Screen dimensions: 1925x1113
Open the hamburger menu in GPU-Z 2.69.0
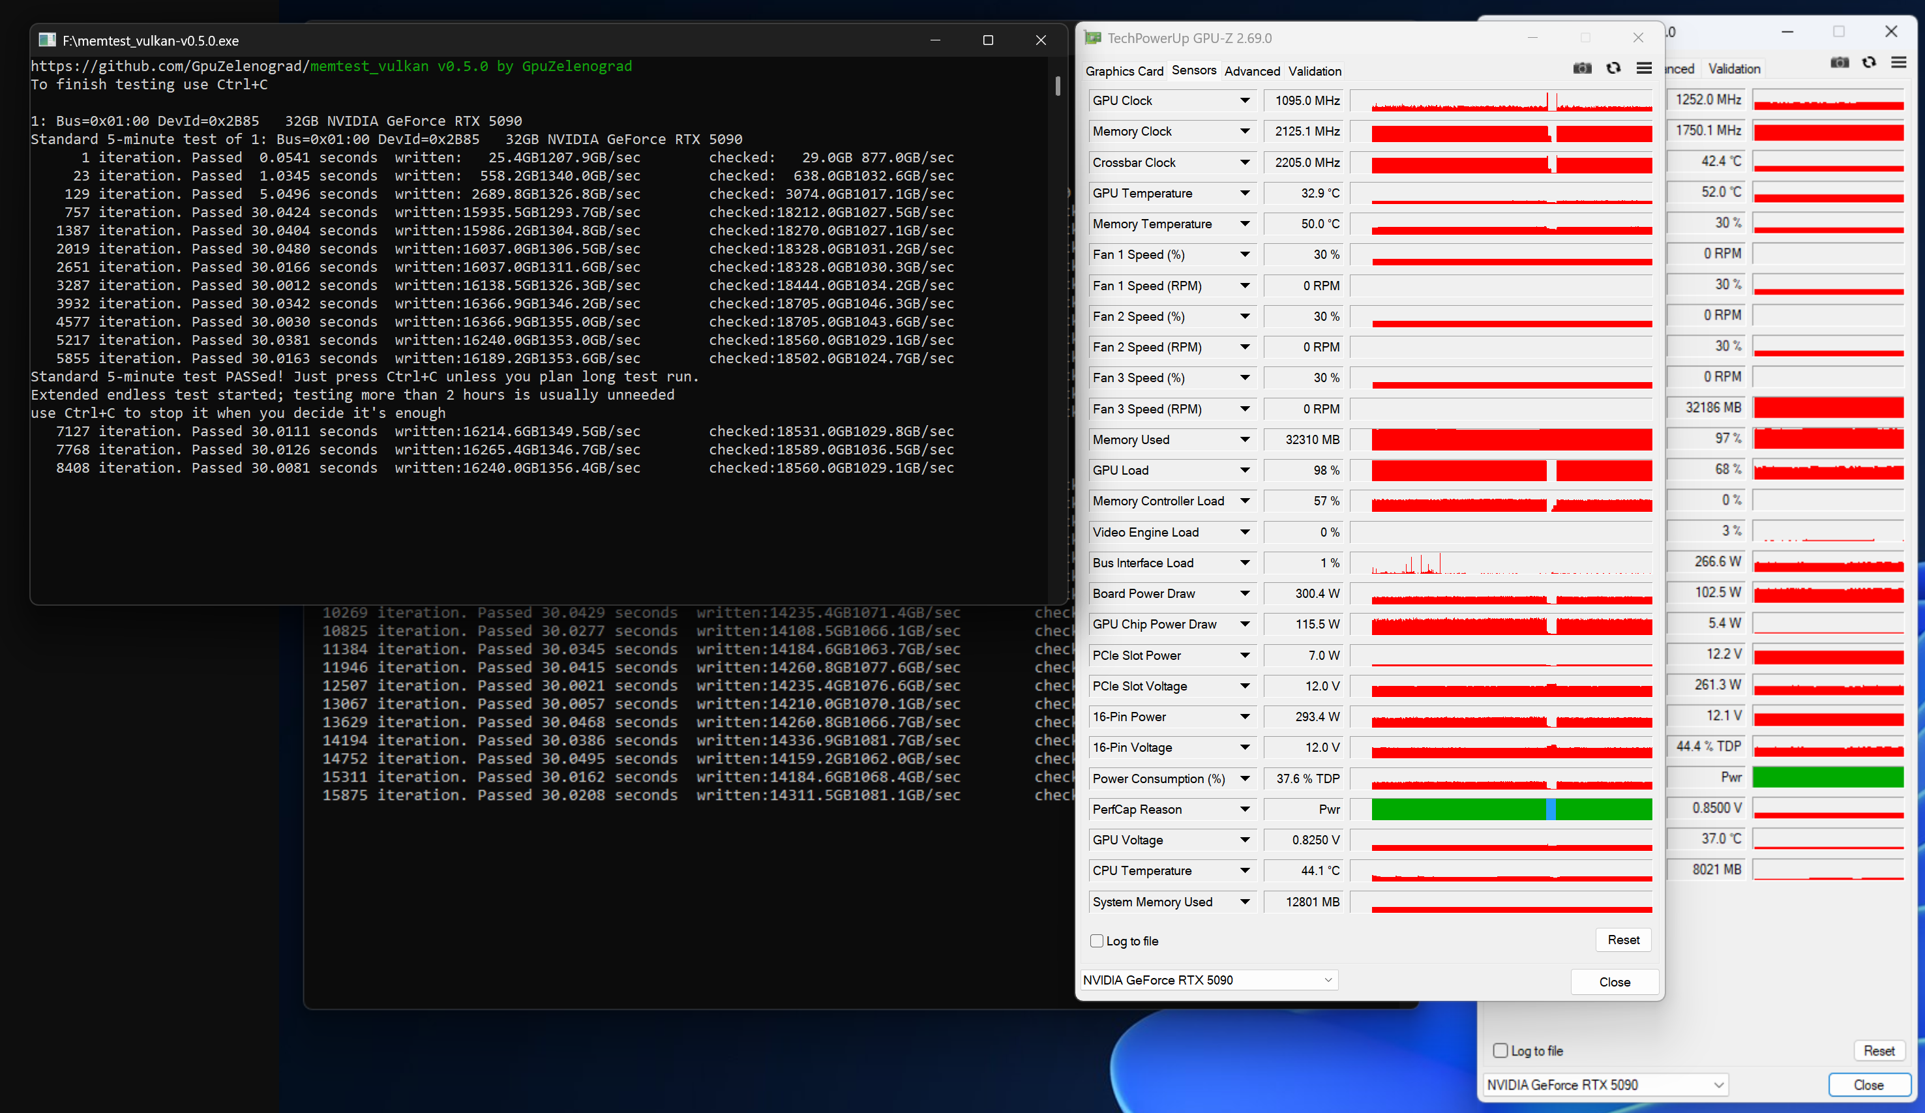[1644, 68]
